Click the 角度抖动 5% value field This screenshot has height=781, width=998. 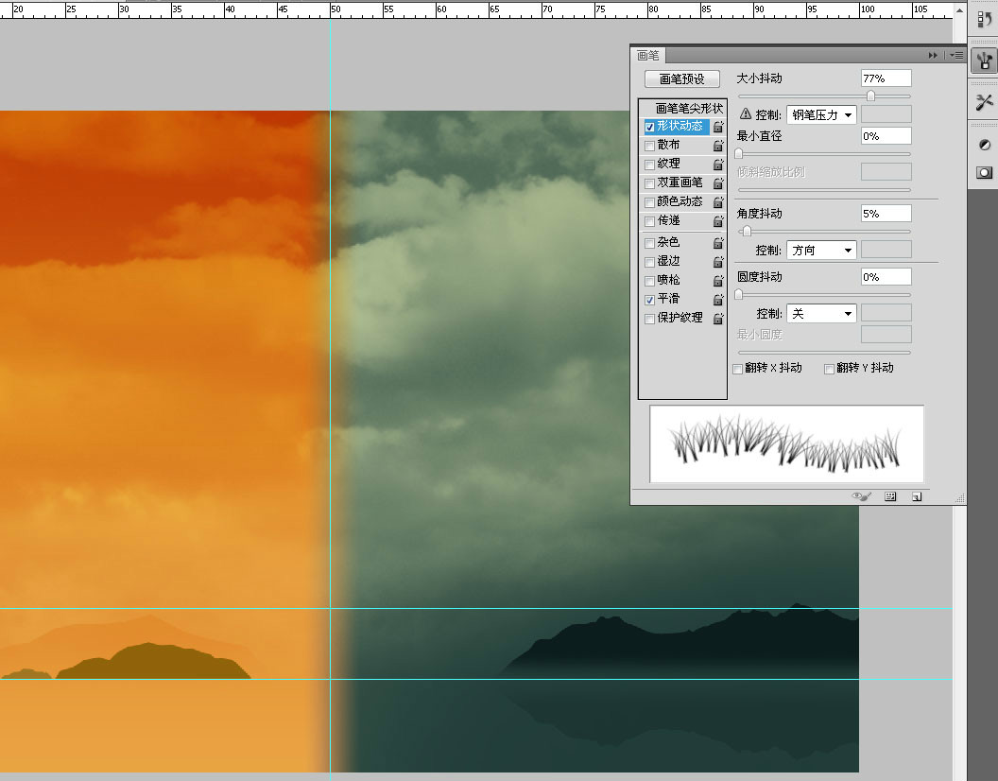[886, 214]
